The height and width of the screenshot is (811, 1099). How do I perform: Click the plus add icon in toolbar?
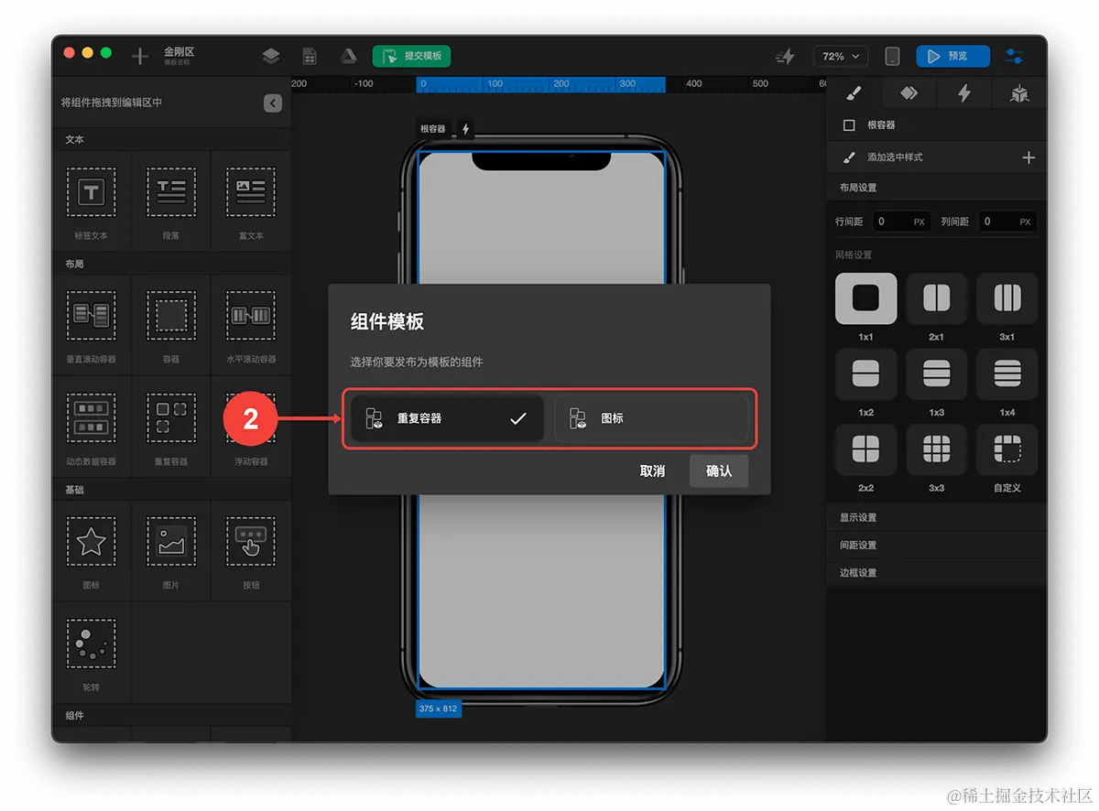pyautogui.click(x=140, y=57)
